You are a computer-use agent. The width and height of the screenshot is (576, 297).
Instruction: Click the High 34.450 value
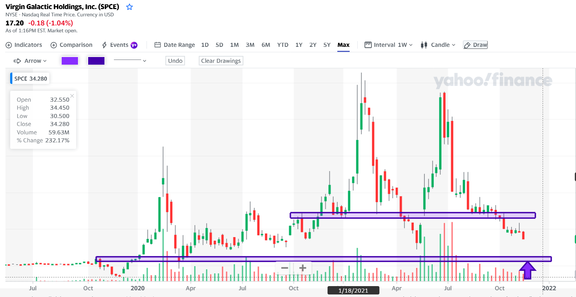click(x=59, y=108)
